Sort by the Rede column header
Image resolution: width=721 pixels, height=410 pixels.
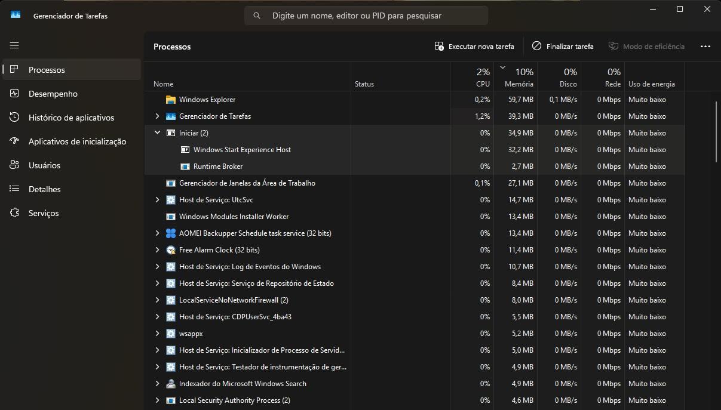tap(603, 76)
